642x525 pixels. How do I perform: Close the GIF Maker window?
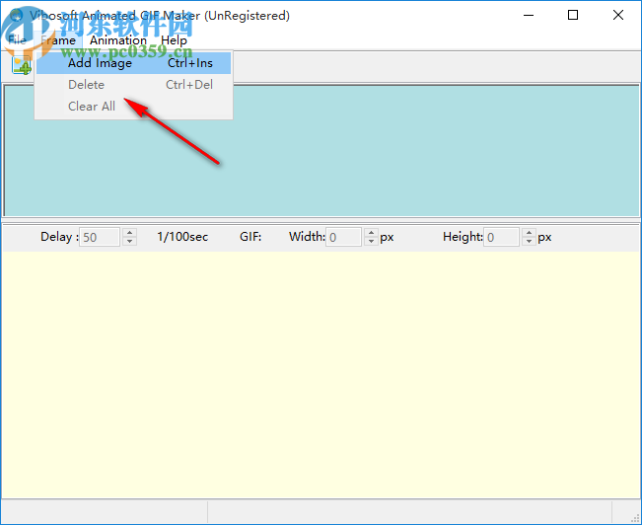[618, 15]
